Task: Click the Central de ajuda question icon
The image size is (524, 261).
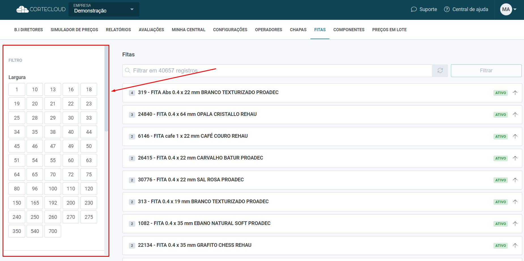Action: click(447, 9)
